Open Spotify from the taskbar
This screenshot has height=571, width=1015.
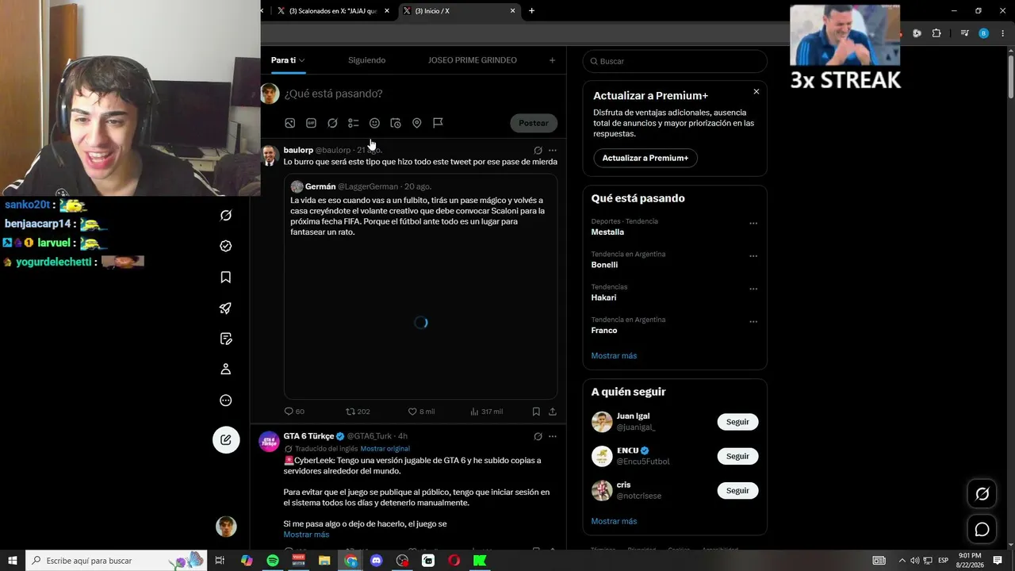(x=273, y=561)
